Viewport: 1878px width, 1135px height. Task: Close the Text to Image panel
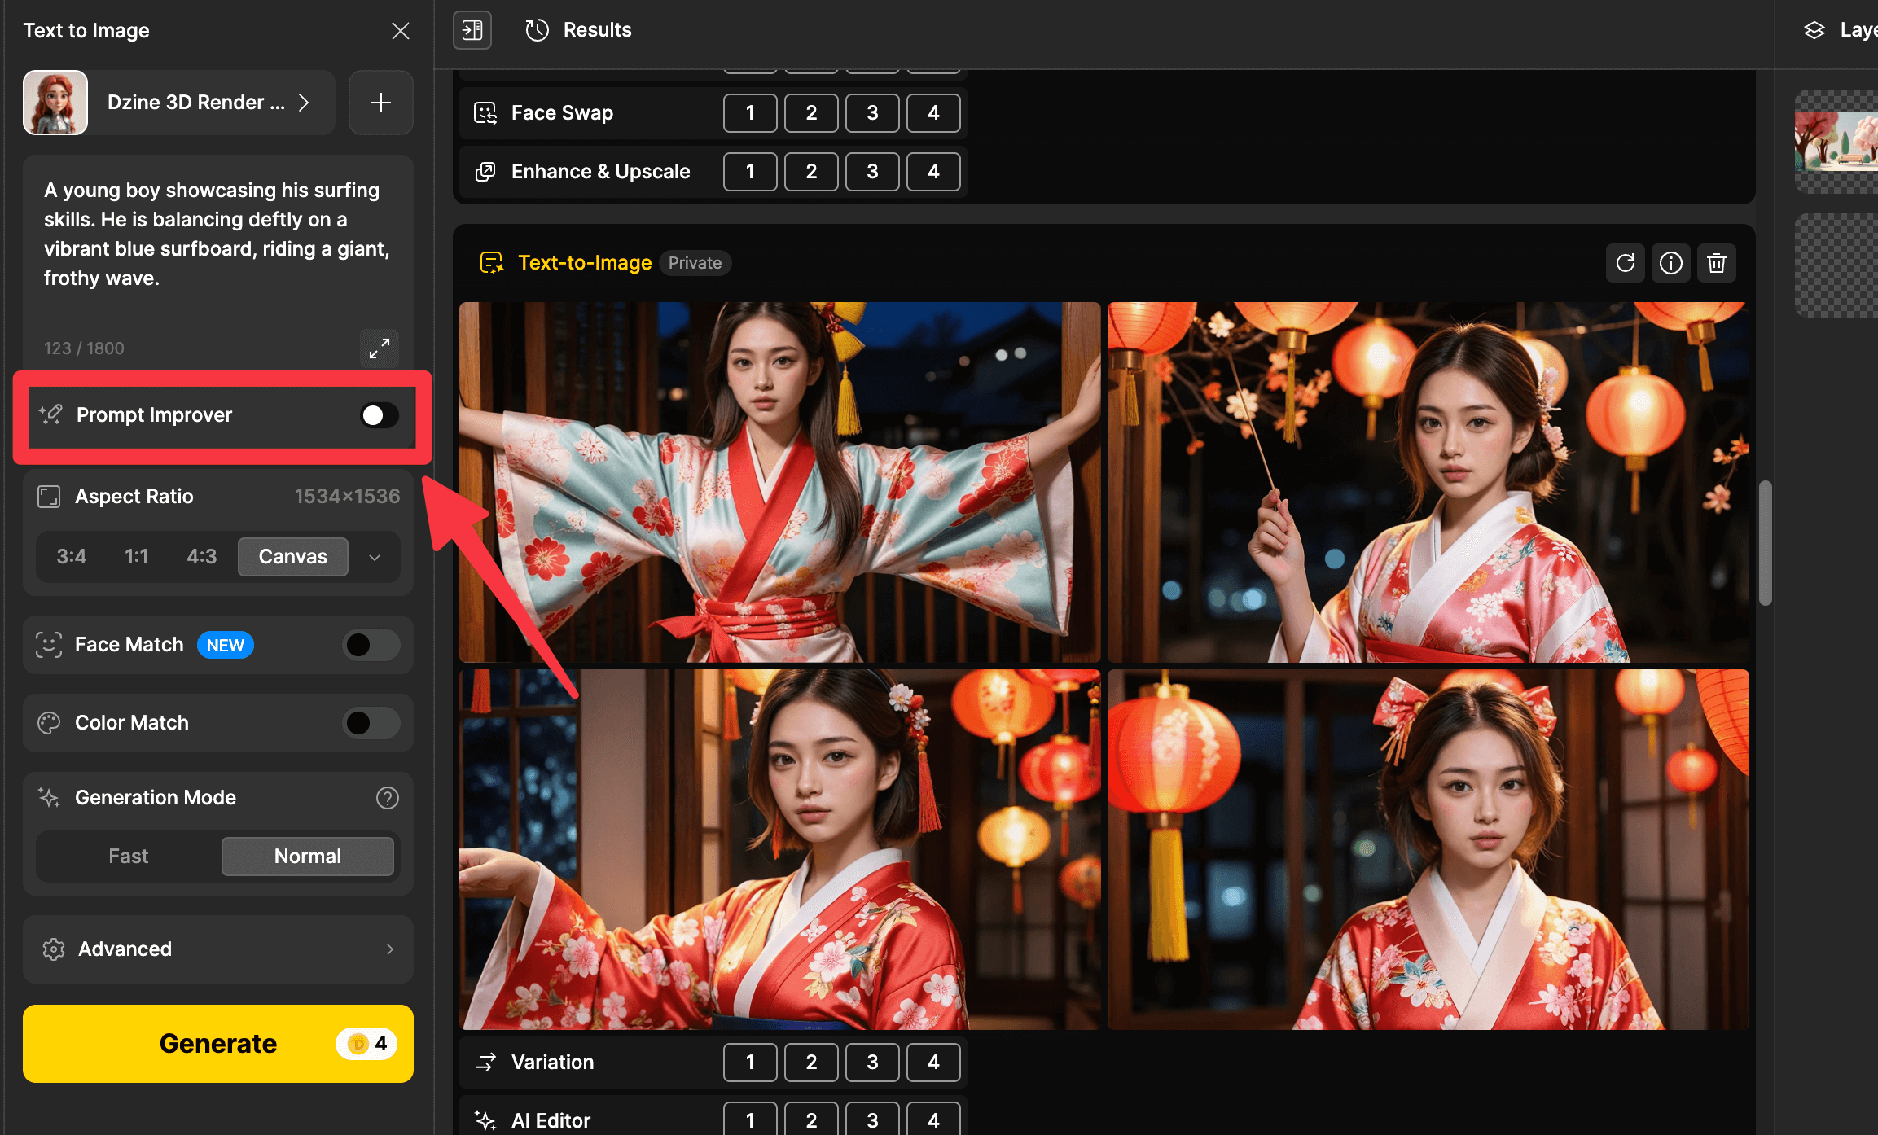(x=400, y=31)
